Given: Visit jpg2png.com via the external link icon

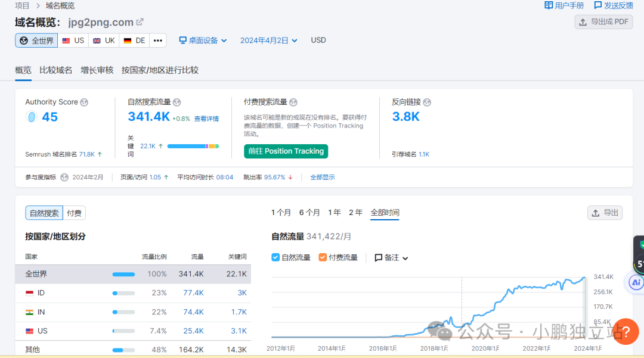Looking at the screenshot, I should pos(141,22).
